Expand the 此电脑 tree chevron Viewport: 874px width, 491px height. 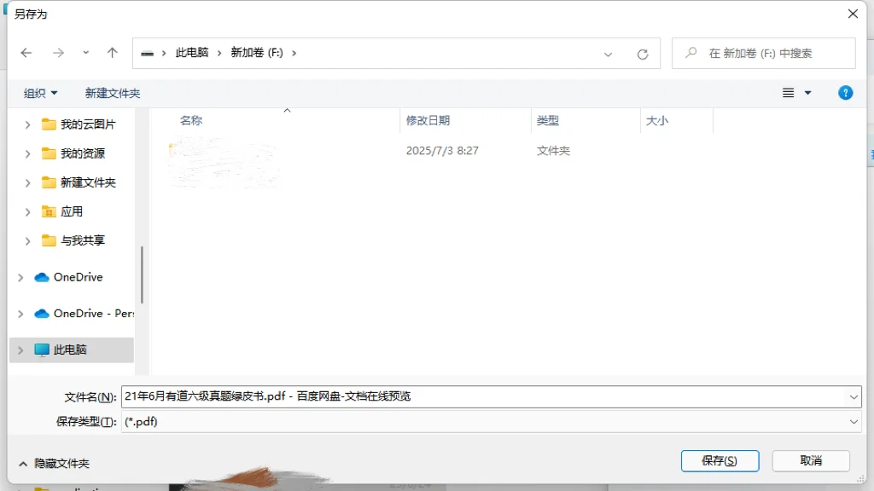tap(20, 349)
